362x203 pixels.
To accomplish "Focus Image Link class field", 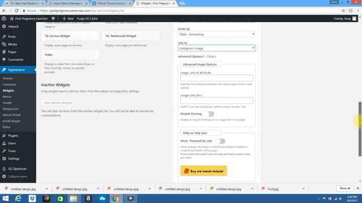I will point(217,100).
